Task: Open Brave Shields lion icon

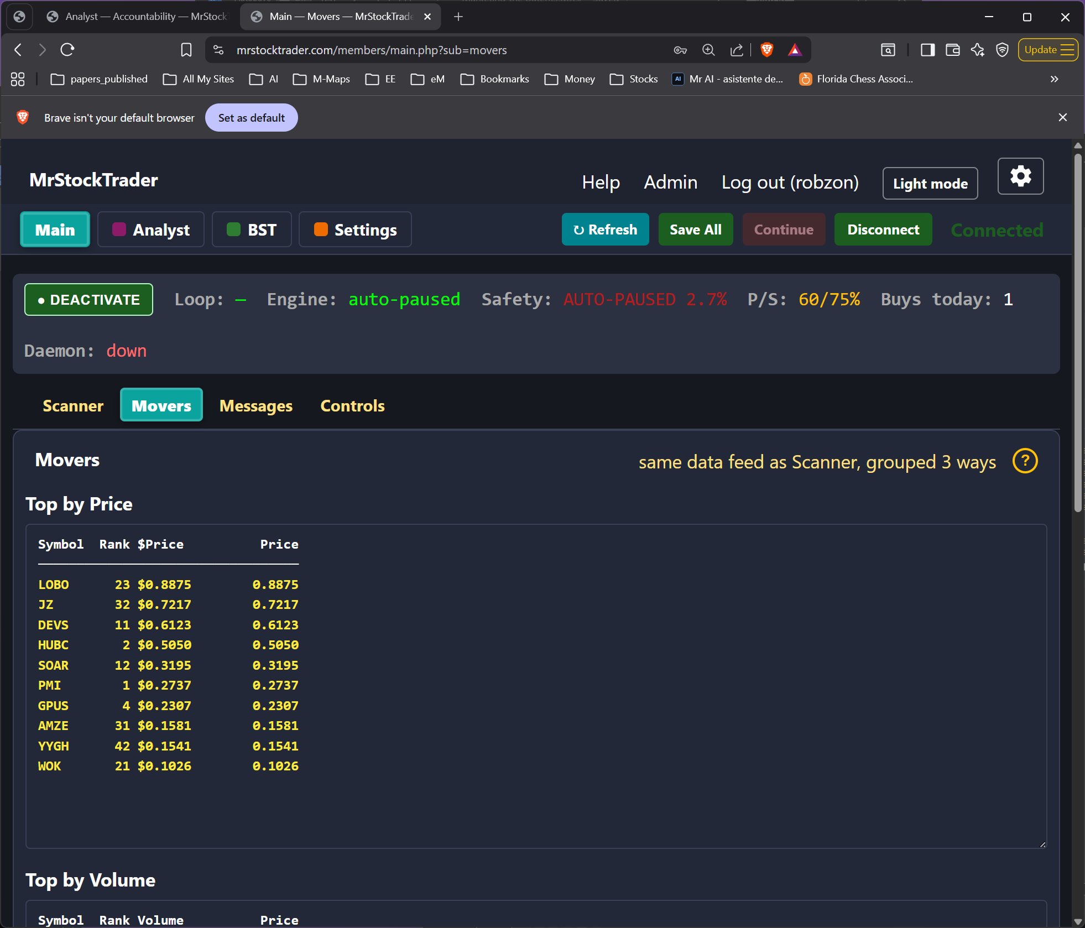Action: [766, 50]
